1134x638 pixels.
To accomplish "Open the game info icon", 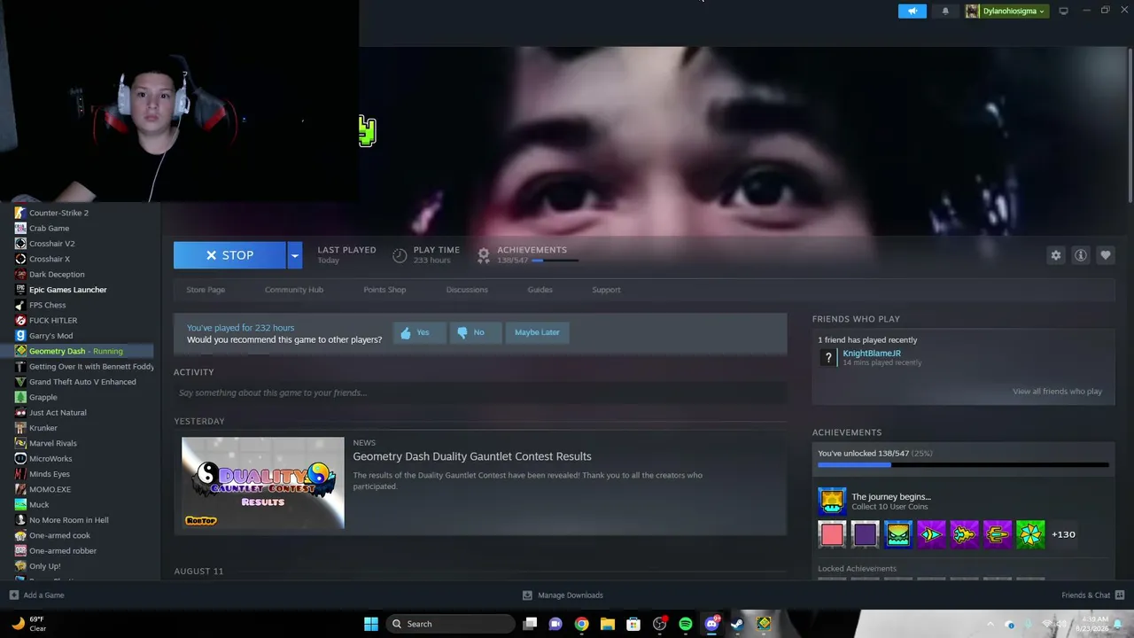I will (1081, 255).
